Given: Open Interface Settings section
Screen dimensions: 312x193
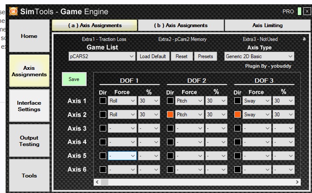Looking at the screenshot, I should pos(29,106).
